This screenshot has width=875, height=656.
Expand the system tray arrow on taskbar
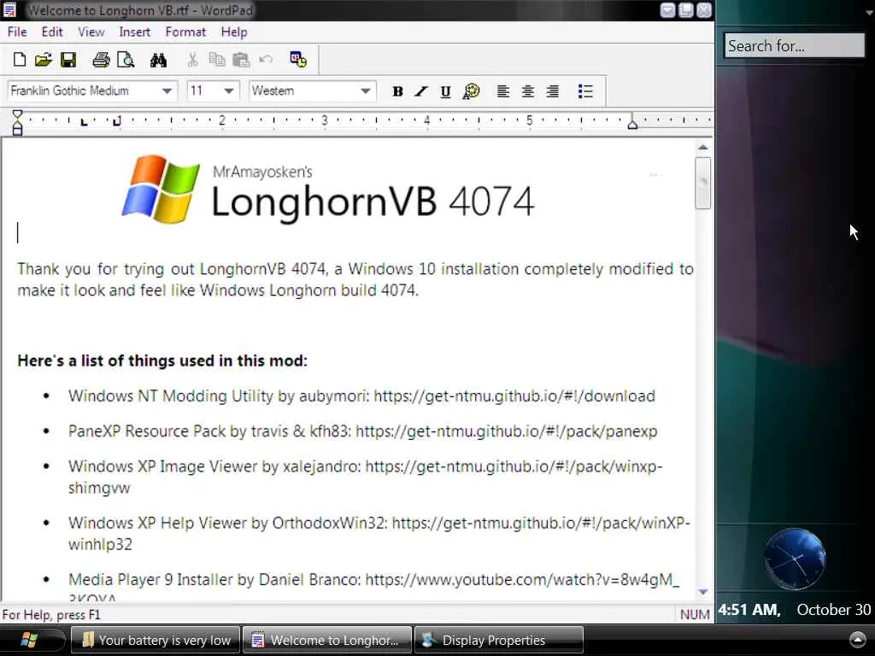coord(858,640)
